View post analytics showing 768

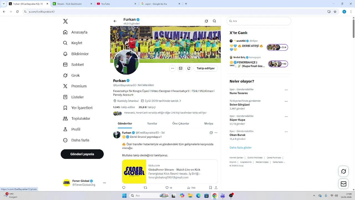pos(191,188)
